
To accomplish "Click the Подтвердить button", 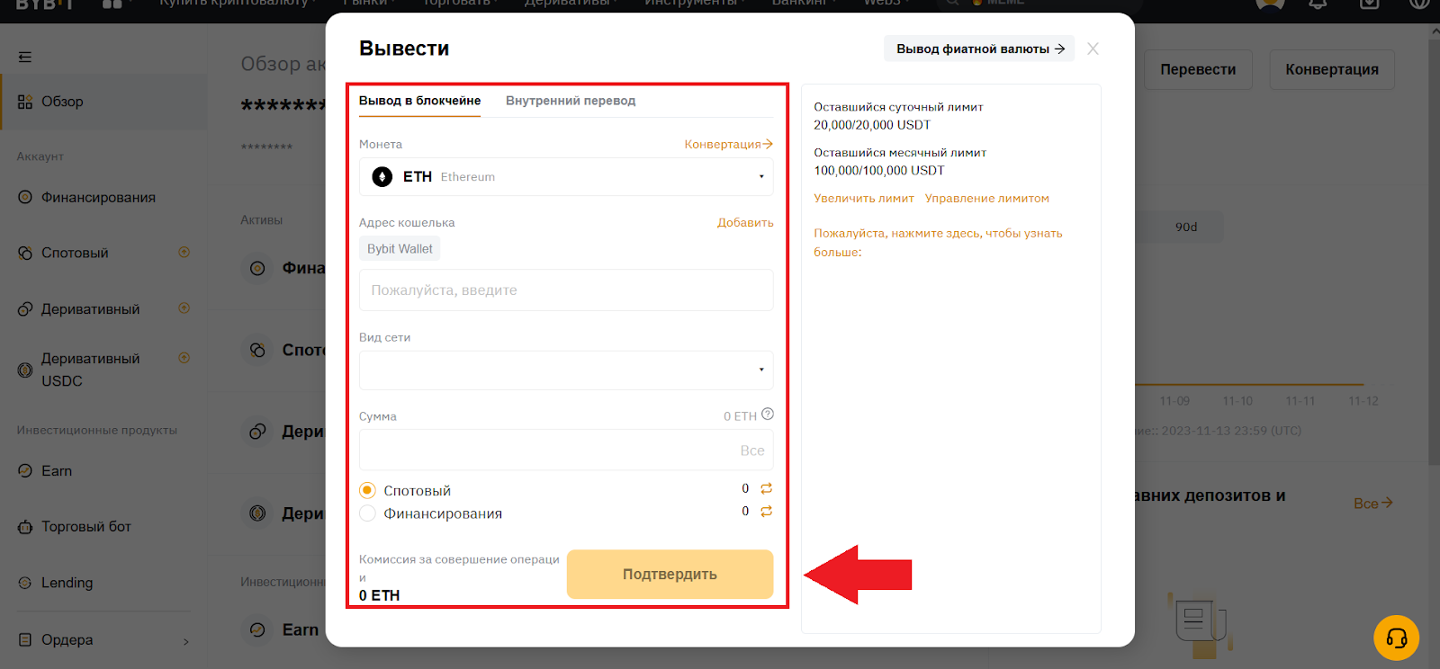I will (x=670, y=574).
